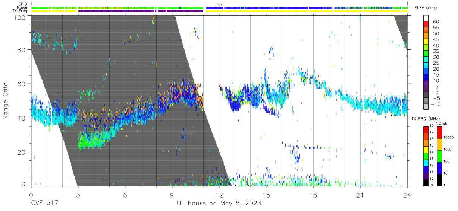Click the purple section of the TX Freq bar
The width and height of the screenshot is (458, 211).
141,11
